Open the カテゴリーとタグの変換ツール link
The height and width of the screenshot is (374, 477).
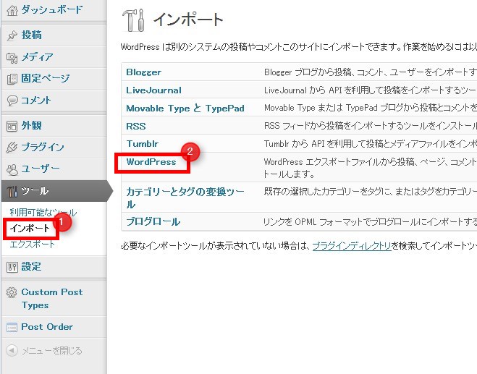click(185, 198)
